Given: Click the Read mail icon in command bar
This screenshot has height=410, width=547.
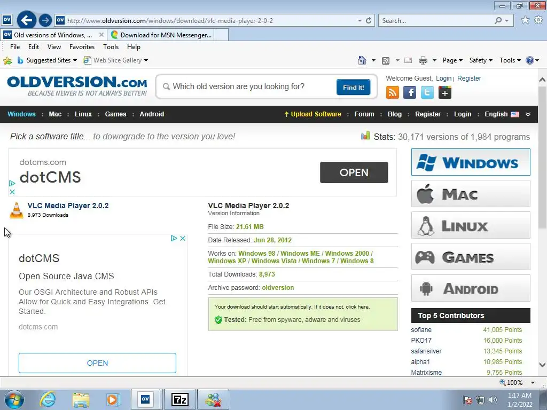Looking at the screenshot, I should pyautogui.click(x=408, y=60).
